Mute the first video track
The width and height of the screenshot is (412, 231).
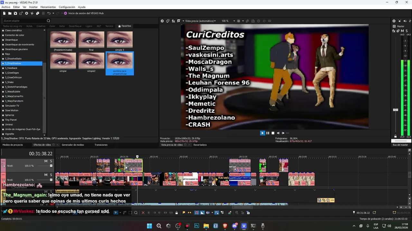46,161
